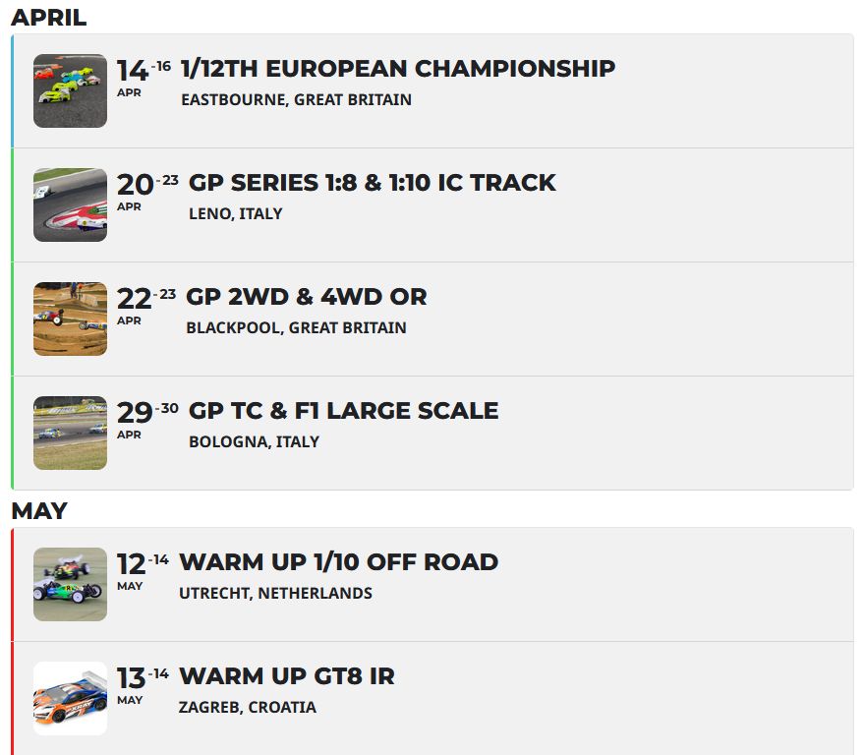Select the Blackpool off-road buggy thumbnail
864x755 pixels.
[70, 319]
